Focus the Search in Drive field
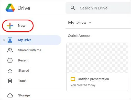 [x=98, y=8]
